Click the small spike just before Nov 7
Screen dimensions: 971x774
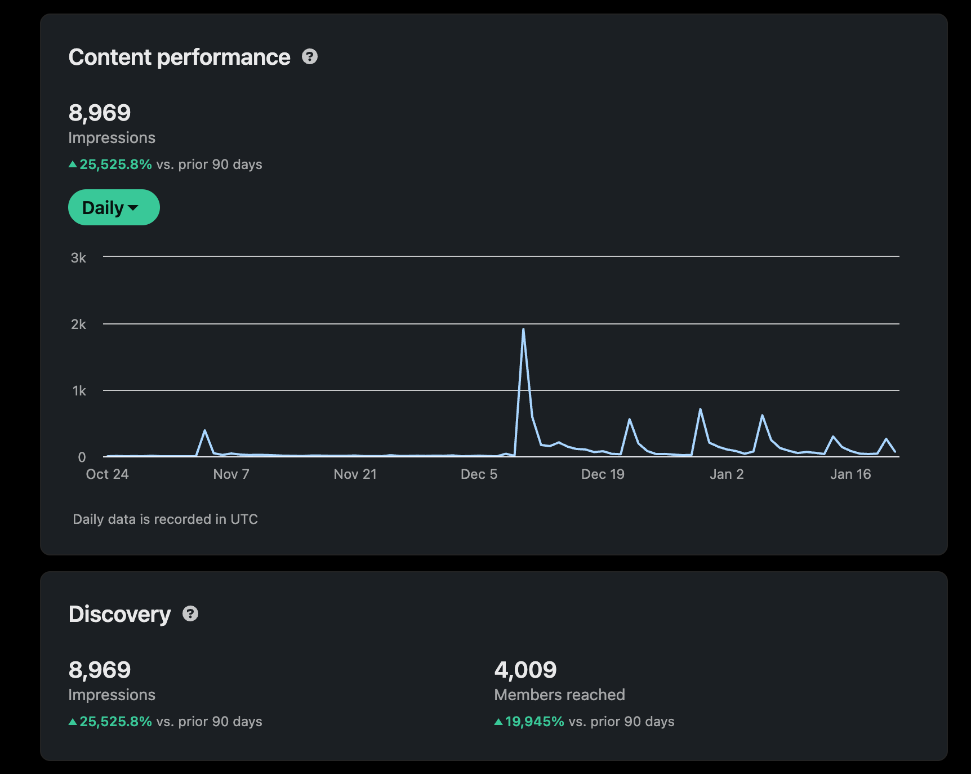point(204,431)
